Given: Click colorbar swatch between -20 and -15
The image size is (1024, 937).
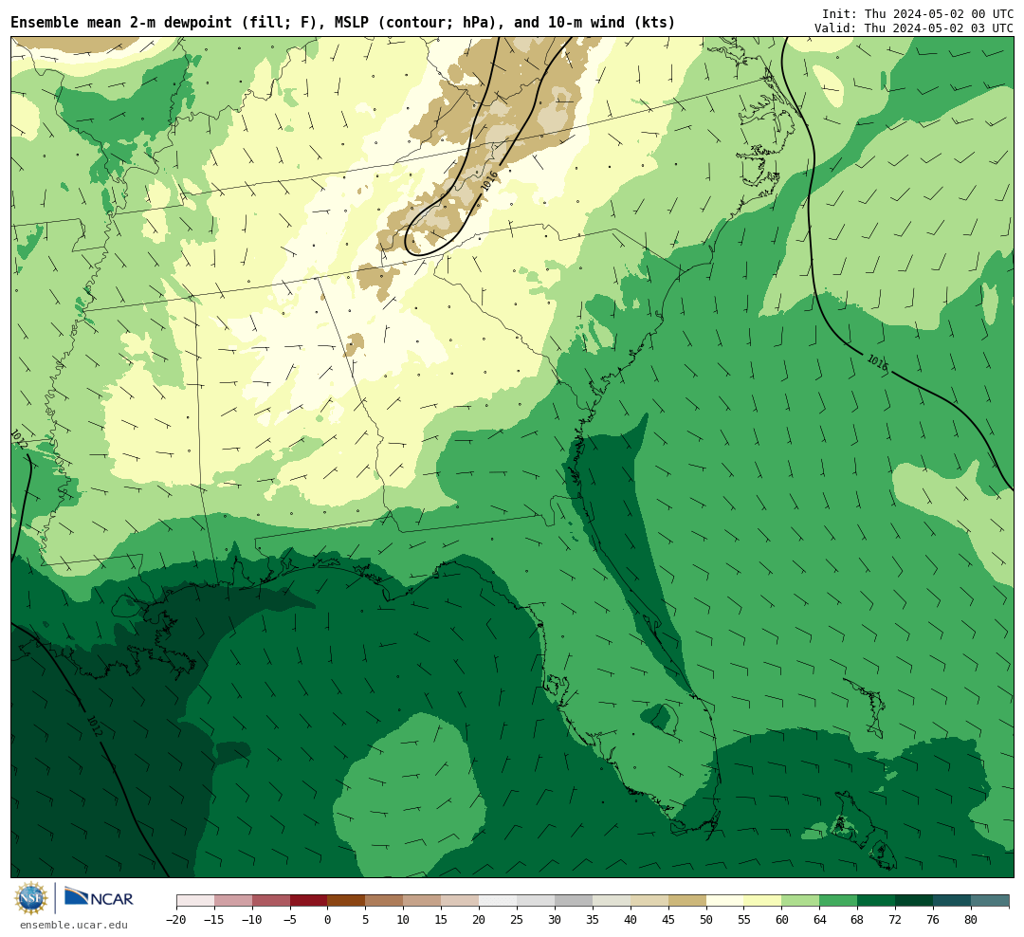Looking at the screenshot, I should pos(195,901).
